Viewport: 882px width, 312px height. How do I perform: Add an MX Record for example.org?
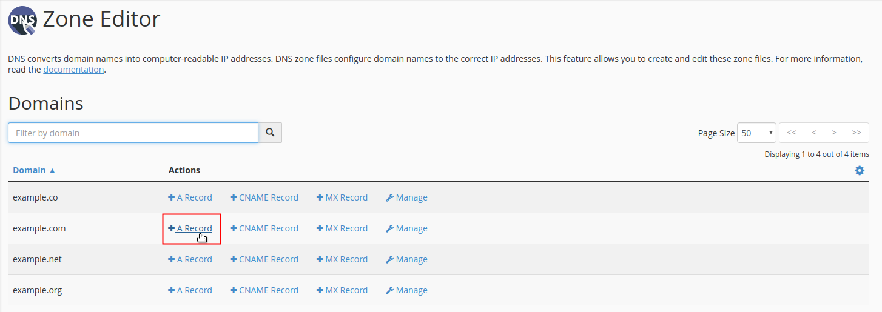tap(342, 290)
